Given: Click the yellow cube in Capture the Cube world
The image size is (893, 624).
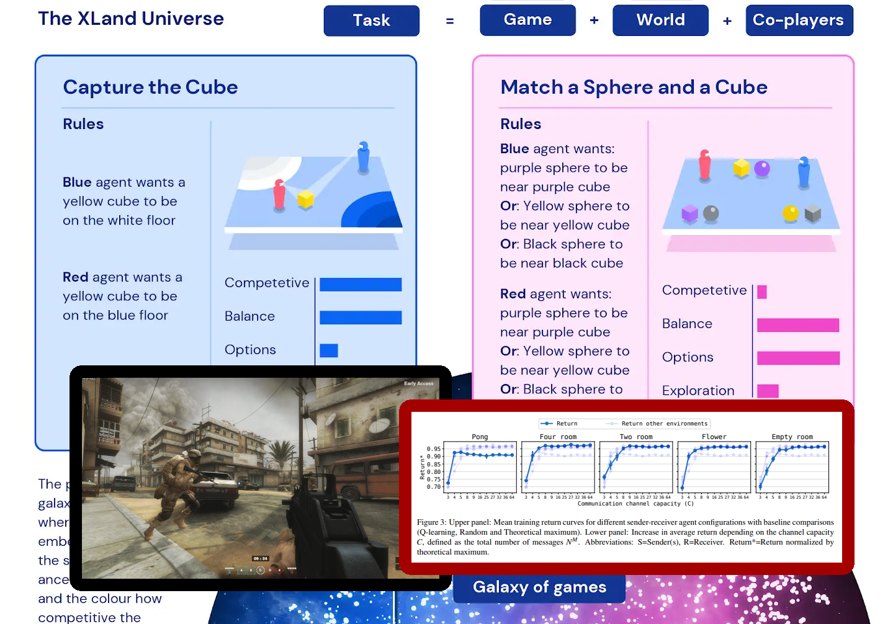Looking at the screenshot, I should coord(305,199).
